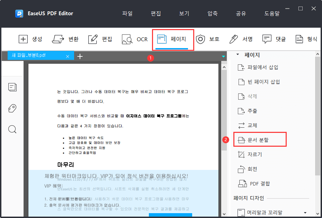
Task: Expand the 머리말과 꼬리말 dropdown arrow
Action: click(x=305, y=212)
